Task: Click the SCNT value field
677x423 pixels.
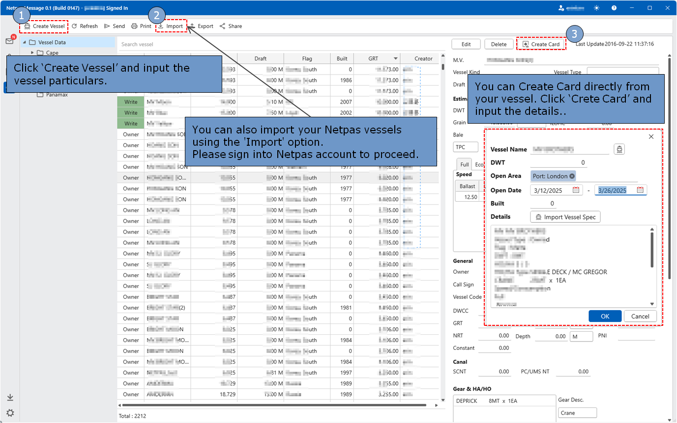Action: [x=494, y=371]
